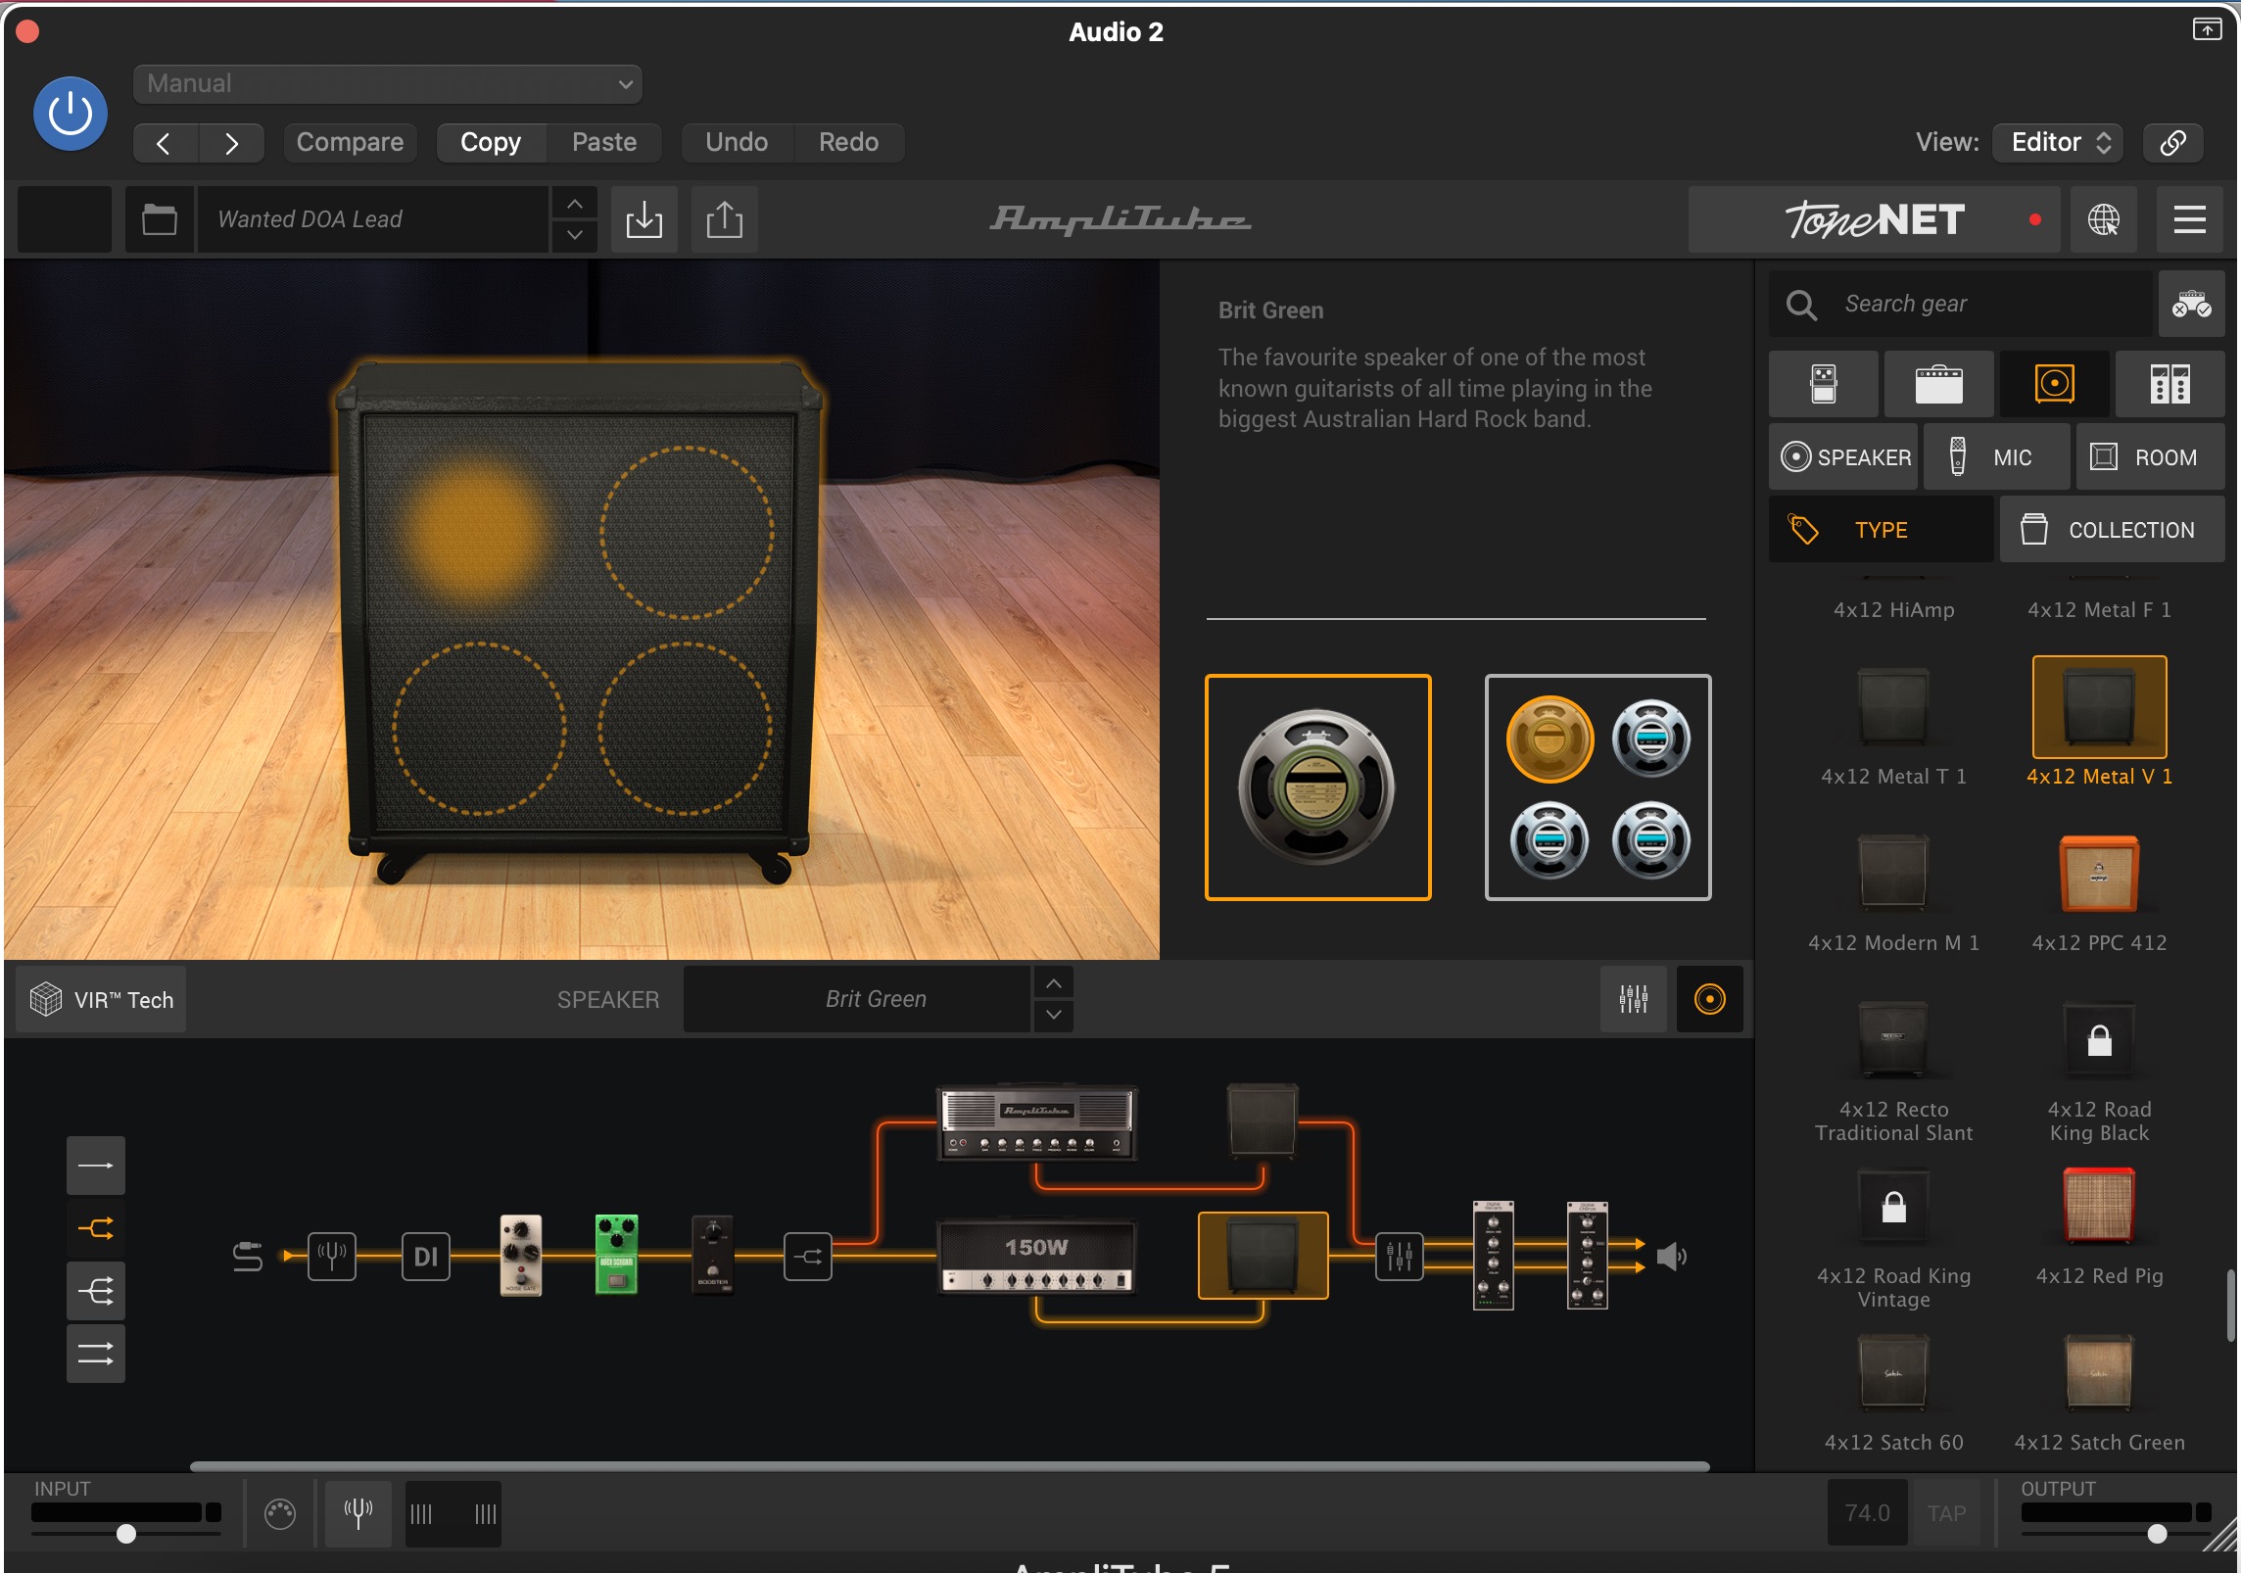Select the bottom-left speaker in quad view
Screen dimensions: 2241x1573
[x=1550, y=839]
